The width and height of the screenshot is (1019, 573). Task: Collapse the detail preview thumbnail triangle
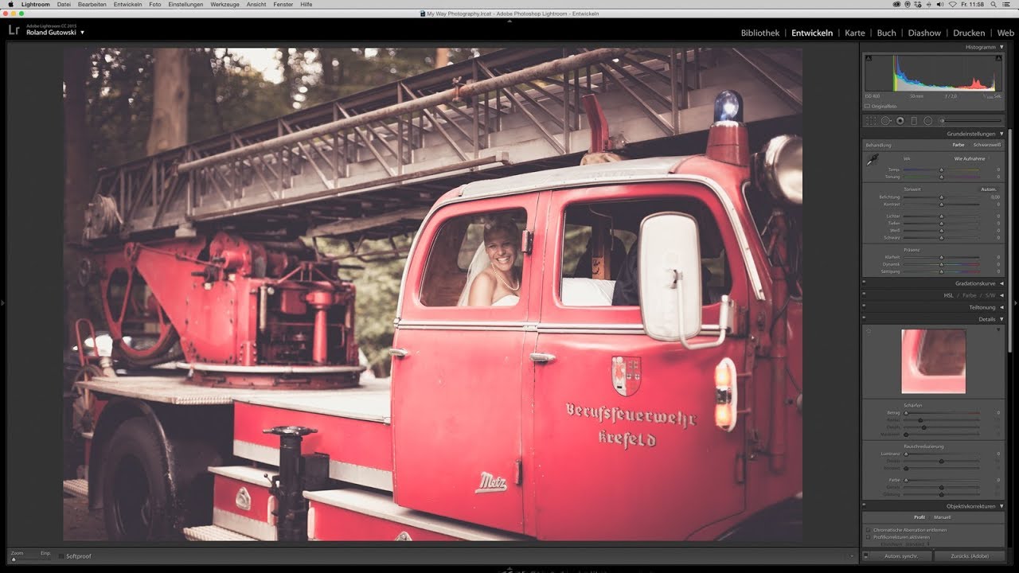(998, 329)
